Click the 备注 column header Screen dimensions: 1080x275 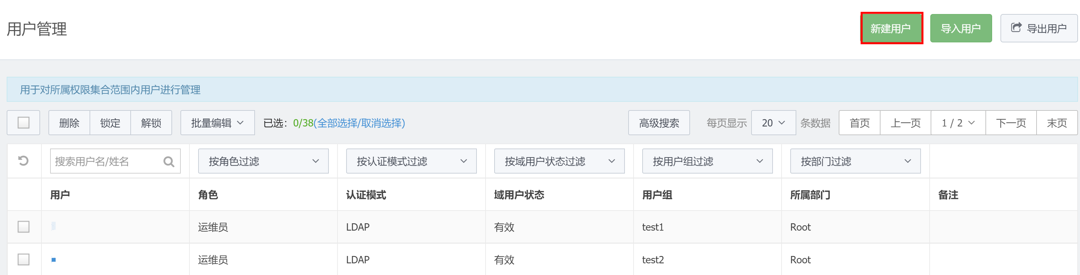948,195
